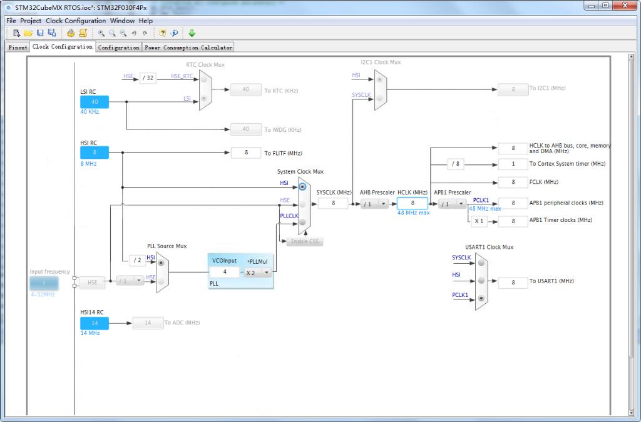
Task: Zoom out of the clock diagram
Action: pos(123,33)
